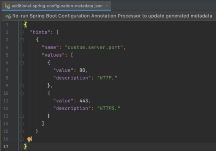Collapse the "hints" array fold marker
The width and height of the screenshot is (216, 151).
tap(22, 32)
